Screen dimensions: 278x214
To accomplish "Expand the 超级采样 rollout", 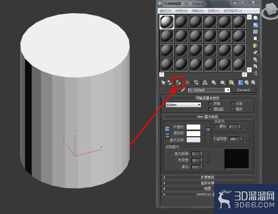I will (x=207, y=183).
